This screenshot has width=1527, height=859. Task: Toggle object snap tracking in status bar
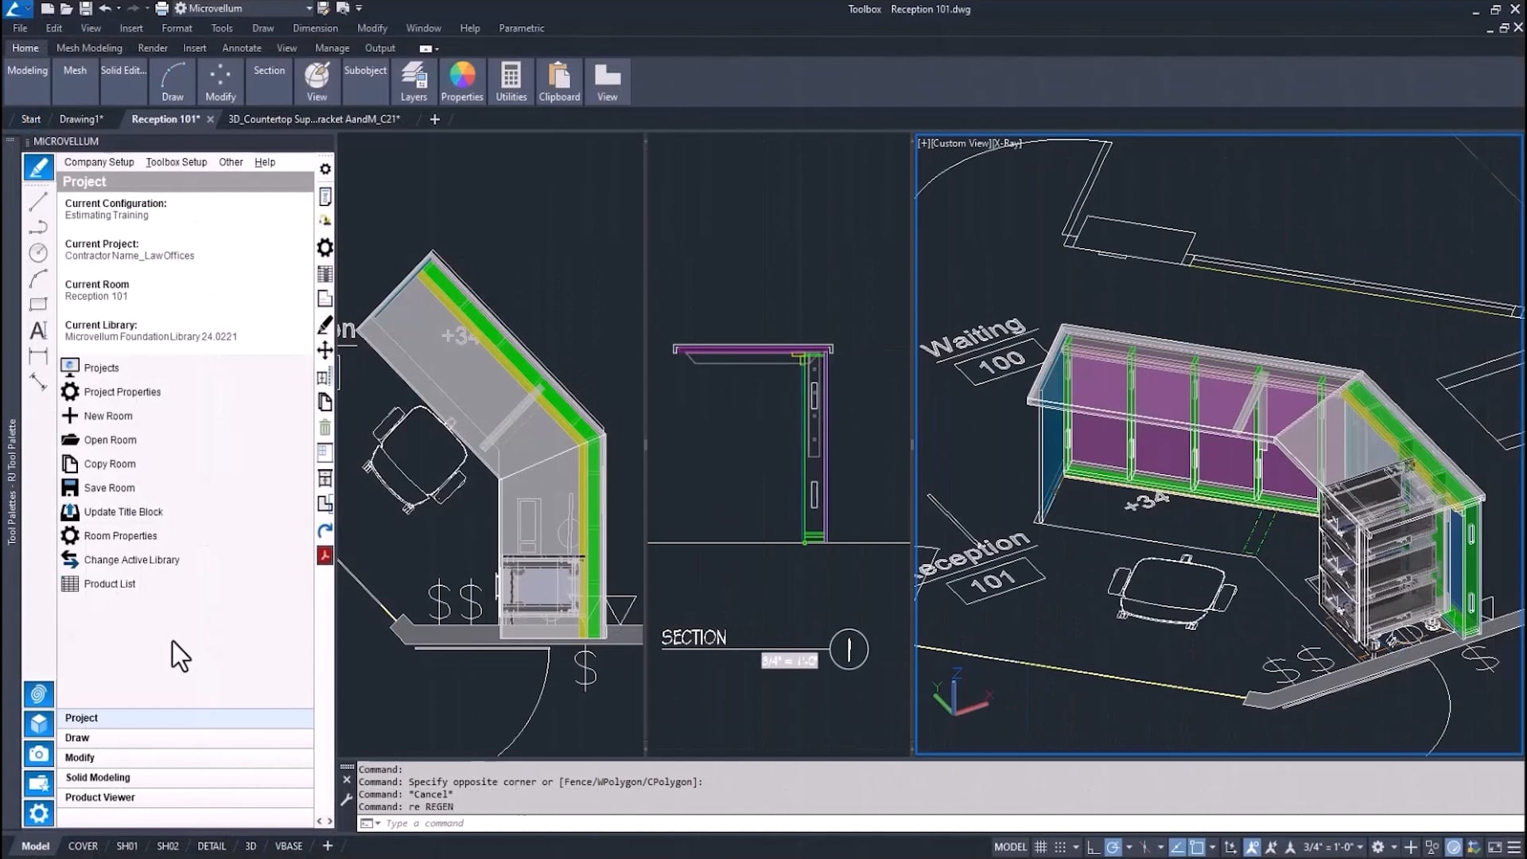pyautogui.click(x=1178, y=847)
